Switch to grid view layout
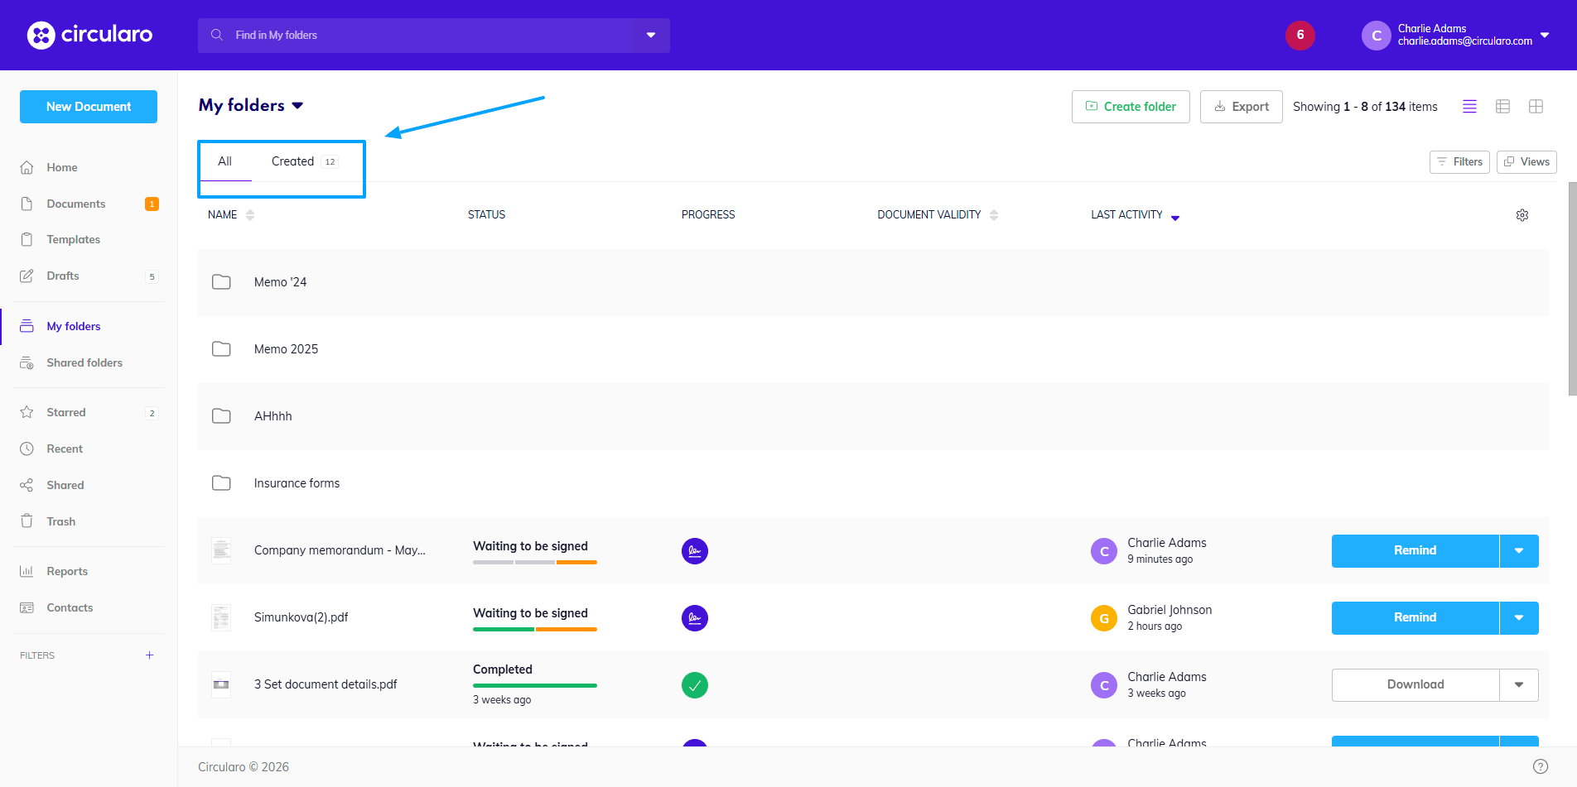The height and width of the screenshot is (787, 1577). point(1536,107)
